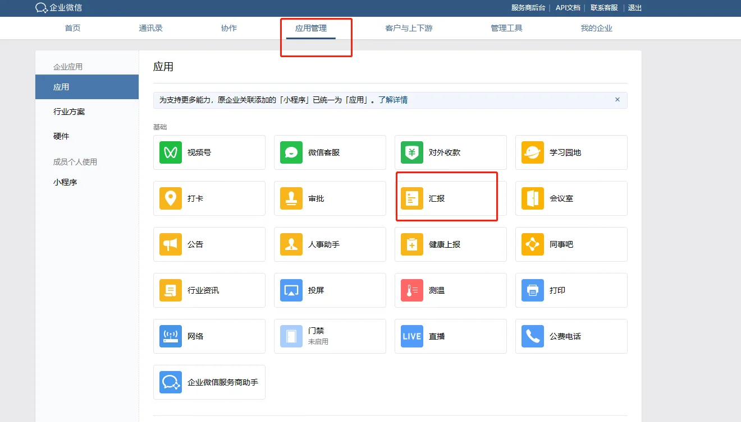Click the 健康上报 clipboard icon
Viewport: 741px width, 422px height.
pos(412,244)
